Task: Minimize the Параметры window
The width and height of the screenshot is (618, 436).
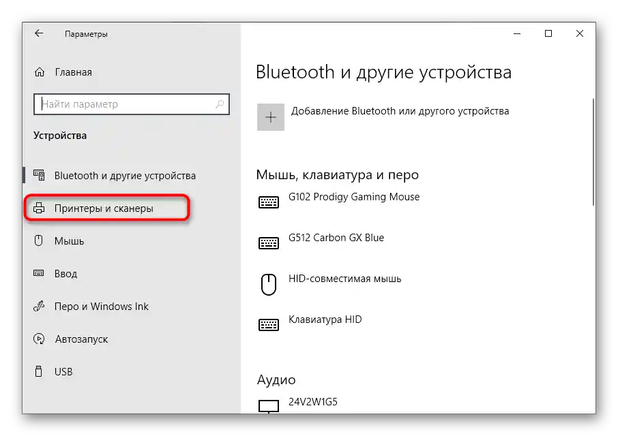Action: 517,34
